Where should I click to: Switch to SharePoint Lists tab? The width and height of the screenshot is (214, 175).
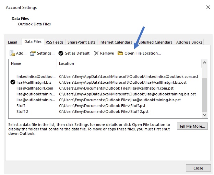pos(81,42)
